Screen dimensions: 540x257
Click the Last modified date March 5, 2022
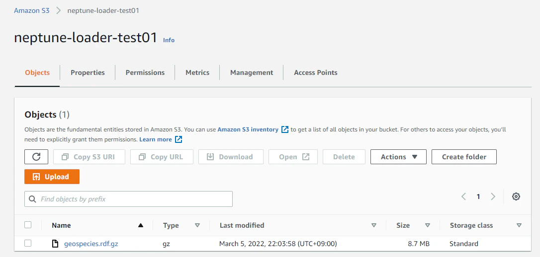(x=278, y=244)
